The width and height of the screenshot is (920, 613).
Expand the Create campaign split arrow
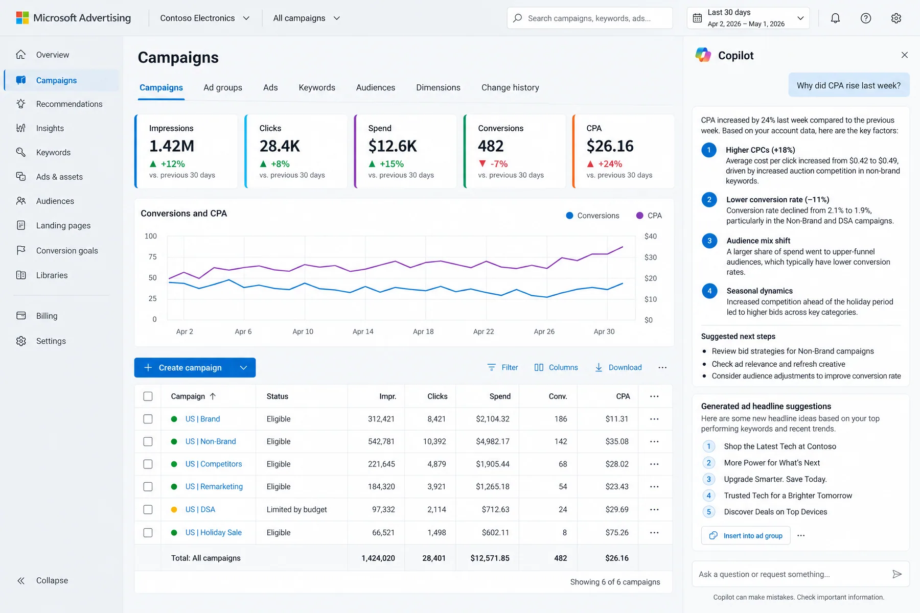coord(244,368)
